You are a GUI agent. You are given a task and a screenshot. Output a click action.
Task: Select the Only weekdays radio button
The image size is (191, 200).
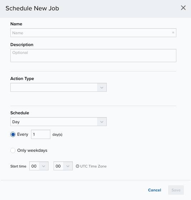pyautogui.click(x=13, y=150)
